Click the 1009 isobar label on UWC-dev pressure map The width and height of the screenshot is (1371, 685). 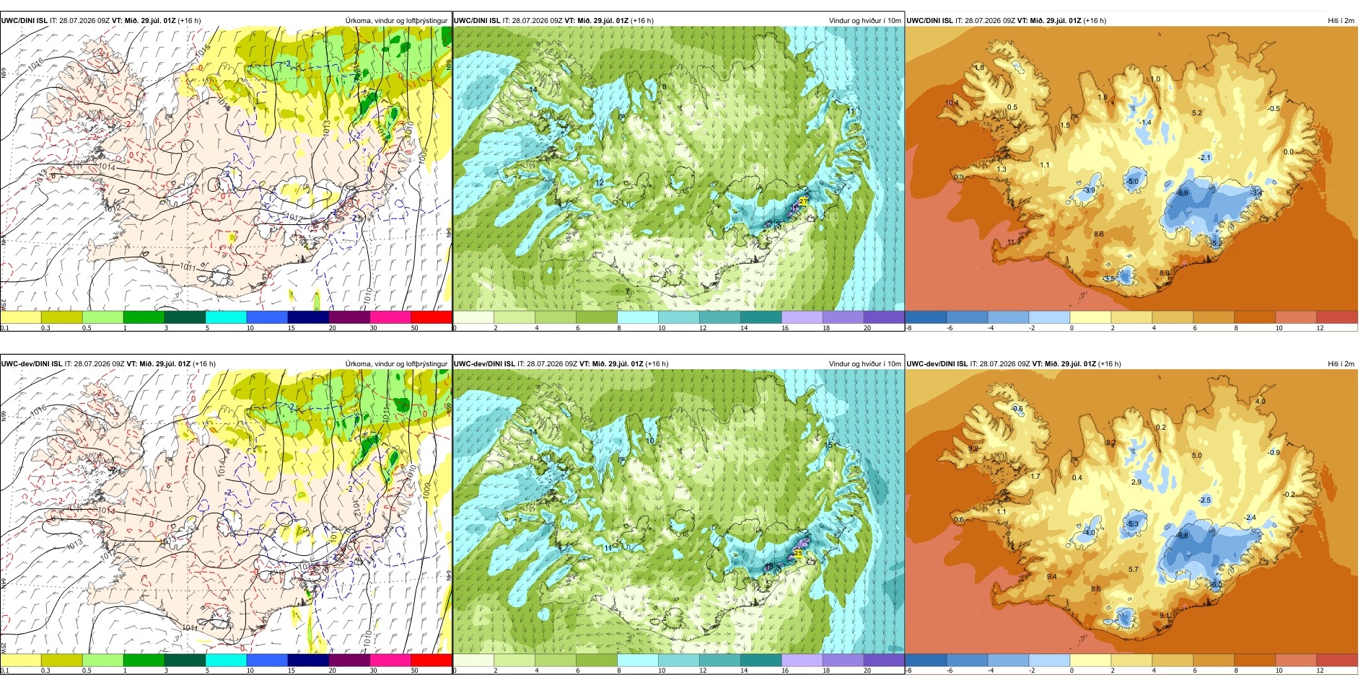426,490
